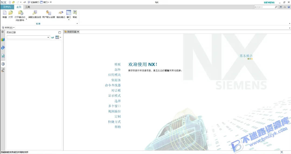Image resolution: width=291 pixels, height=154 pixels.
Task: Open the Help (帮助) link on welcome page
Action: coord(117,127)
